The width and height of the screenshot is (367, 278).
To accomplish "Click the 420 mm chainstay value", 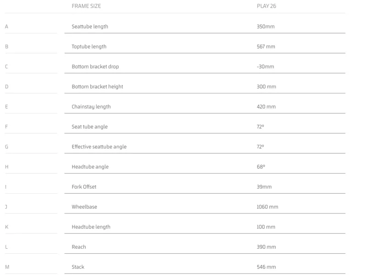I will [266, 107].
